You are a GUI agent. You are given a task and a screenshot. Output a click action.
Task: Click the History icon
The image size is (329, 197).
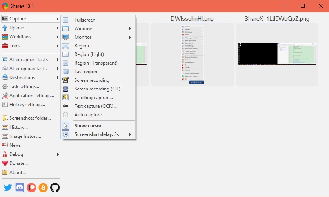pyautogui.click(x=5, y=127)
